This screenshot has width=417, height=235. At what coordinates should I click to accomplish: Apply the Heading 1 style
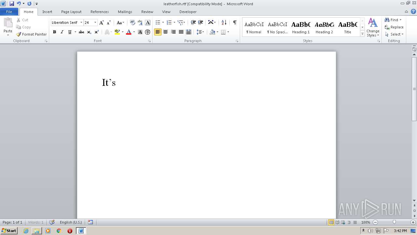[x=301, y=27]
